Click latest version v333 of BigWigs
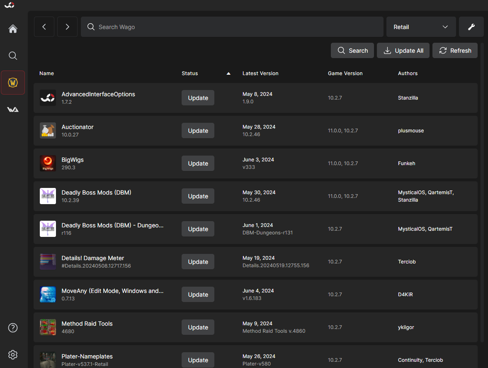 click(249, 167)
